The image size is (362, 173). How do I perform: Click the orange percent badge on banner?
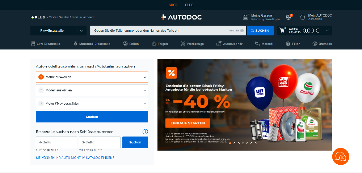171,73
